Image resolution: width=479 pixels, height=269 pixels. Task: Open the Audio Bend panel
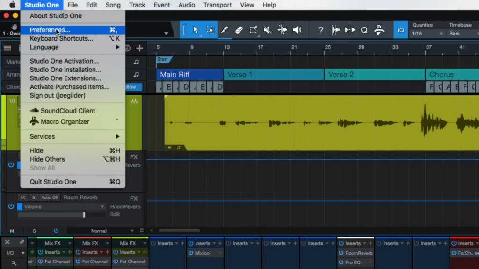350,30
